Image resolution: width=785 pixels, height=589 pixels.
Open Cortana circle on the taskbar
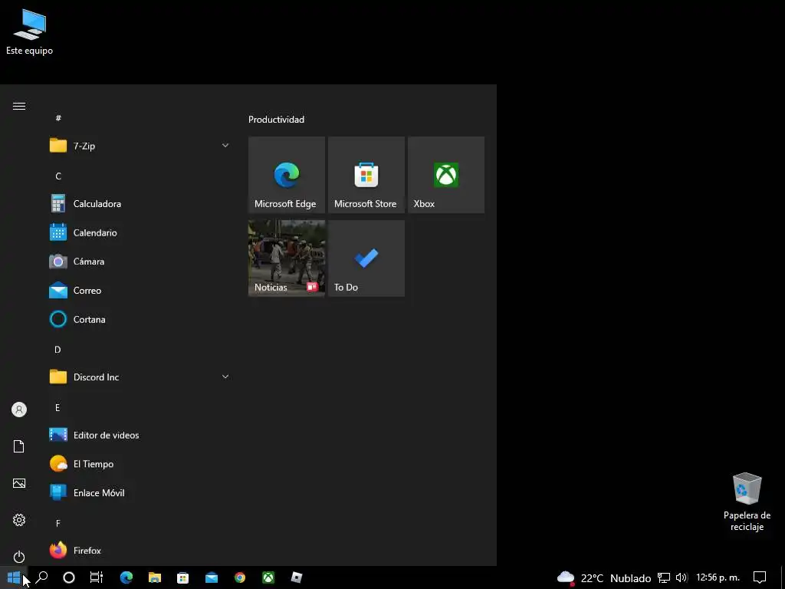[x=69, y=577]
